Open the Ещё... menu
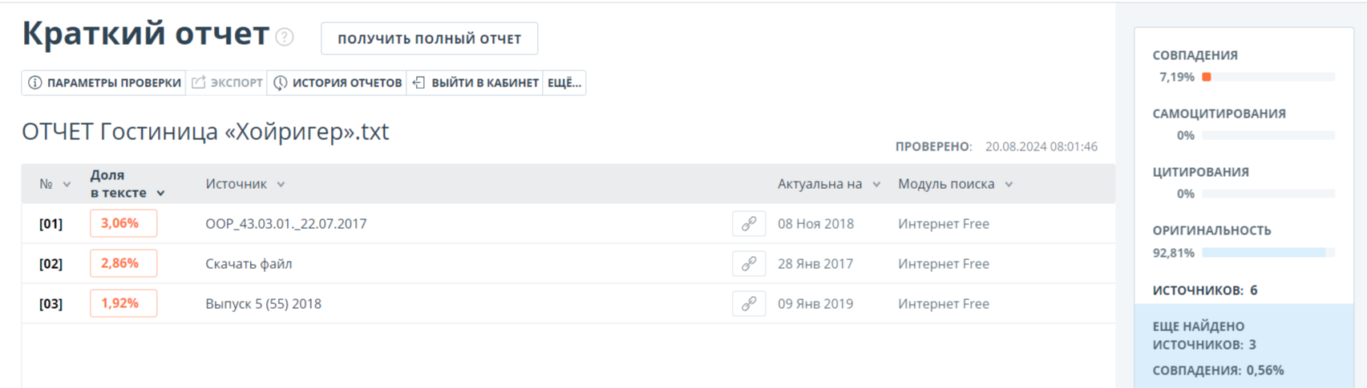The image size is (1367, 388). pos(564,83)
